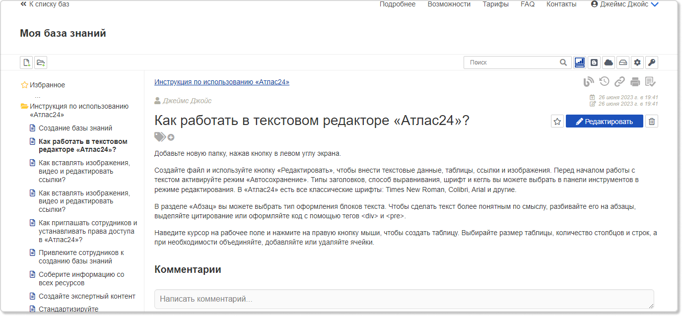Viewport: 682px width, 316px height.
Task: Open Стандартизируйте article in sidebar
Action: [68, 309]
